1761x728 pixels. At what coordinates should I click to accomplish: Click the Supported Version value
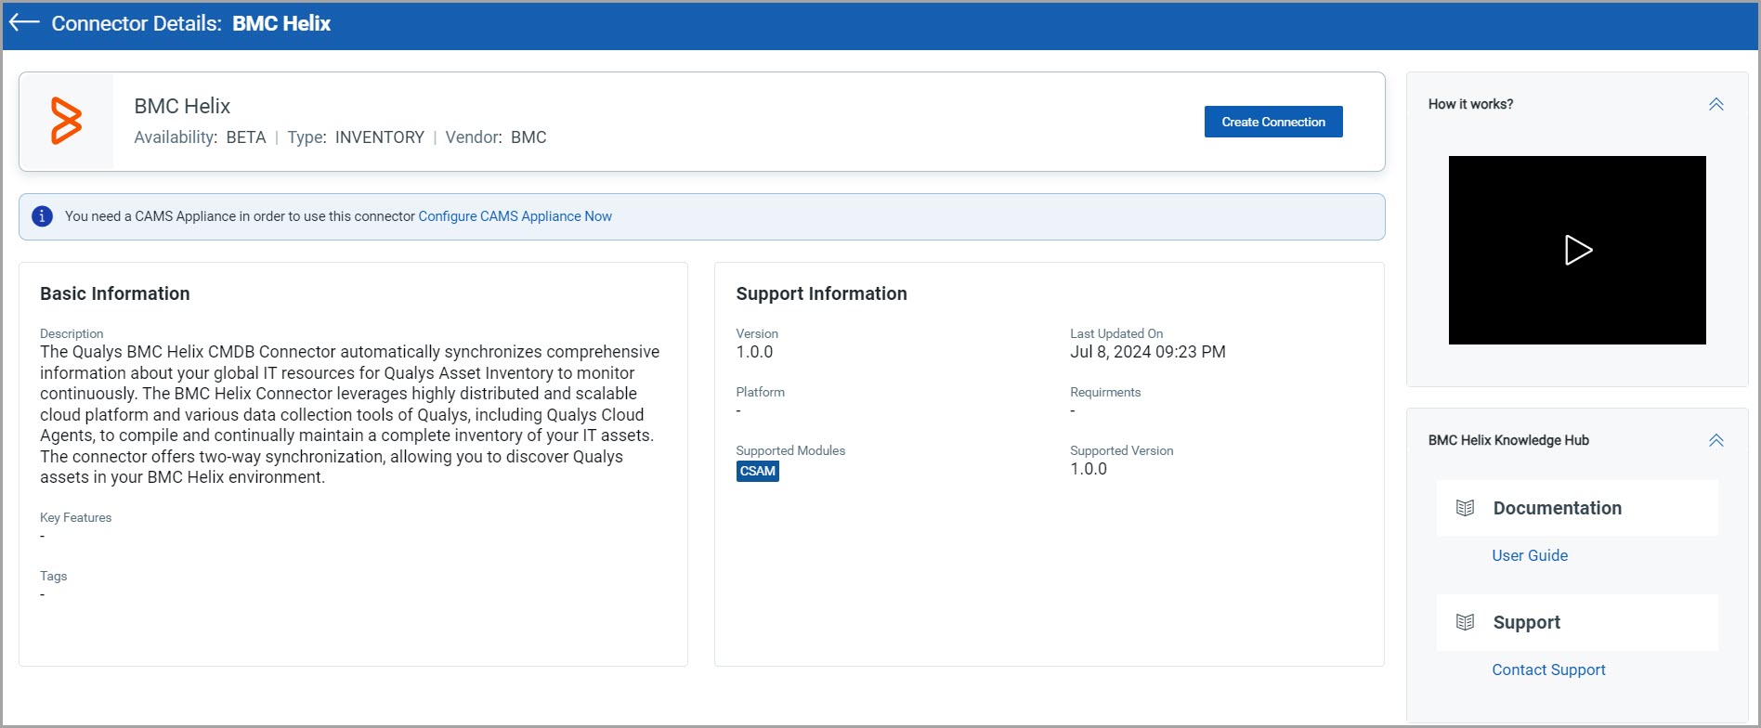tap(1088, 469)
